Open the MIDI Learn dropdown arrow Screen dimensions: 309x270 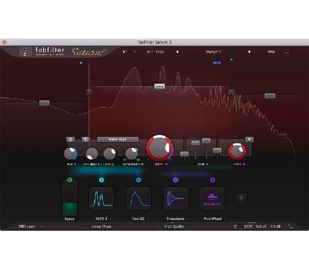[42, 226]
